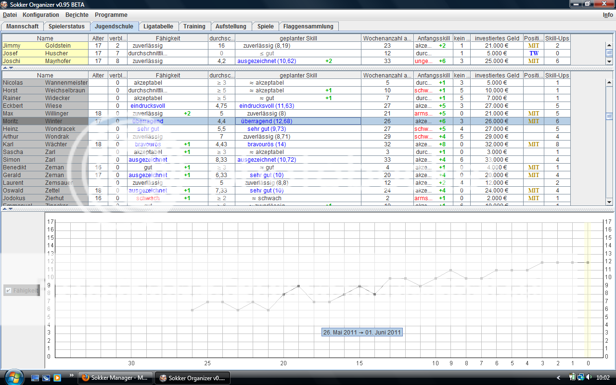Show hidden system tray icons arrow

pos(558,377)
